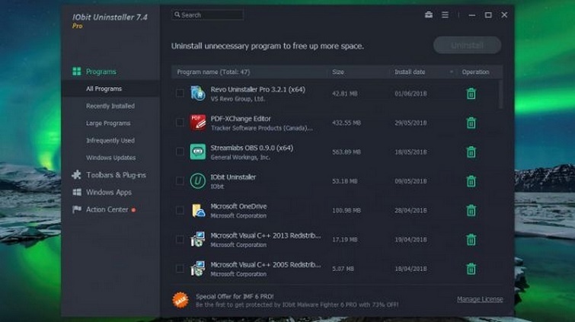This screenshot has width=575, height=322.
Task: Delete Streamlabs OBS using its trash icon
Action: coord(471,151)
